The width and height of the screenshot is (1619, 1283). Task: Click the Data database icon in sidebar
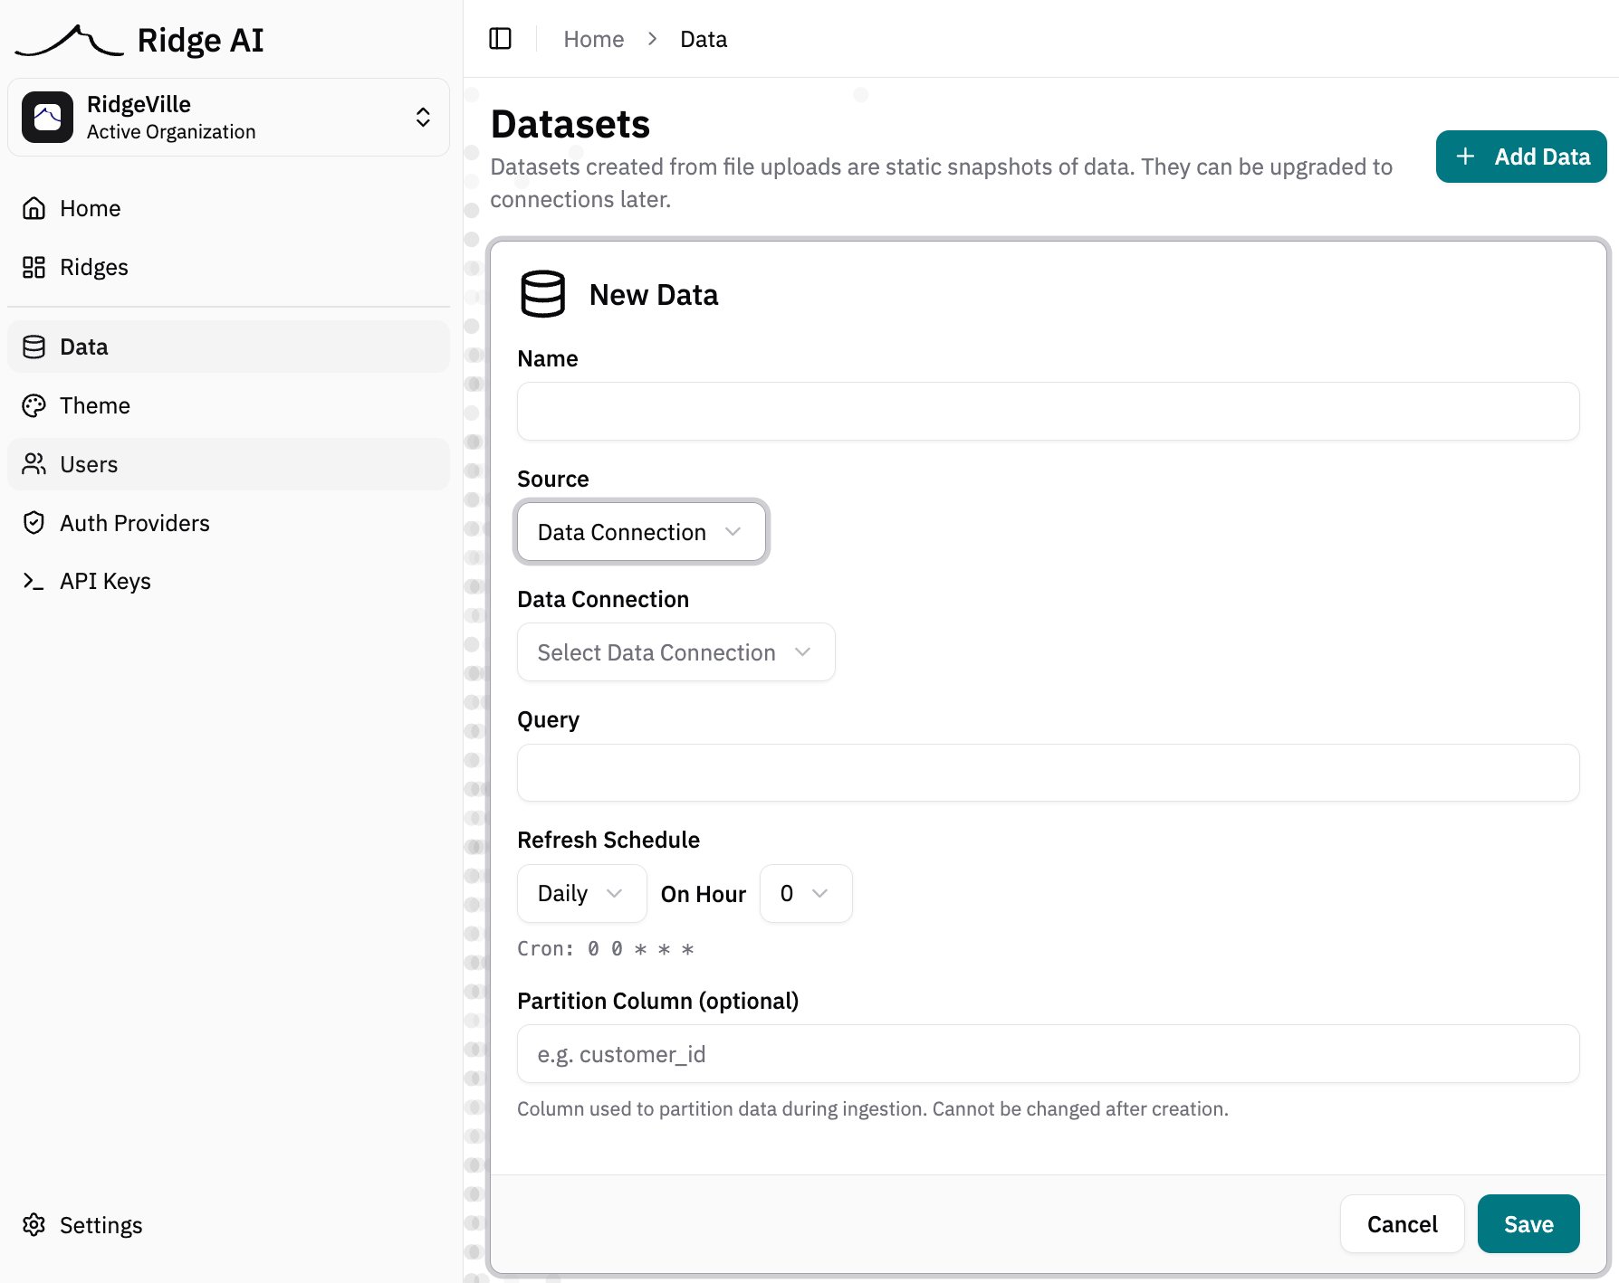point(34,346)
